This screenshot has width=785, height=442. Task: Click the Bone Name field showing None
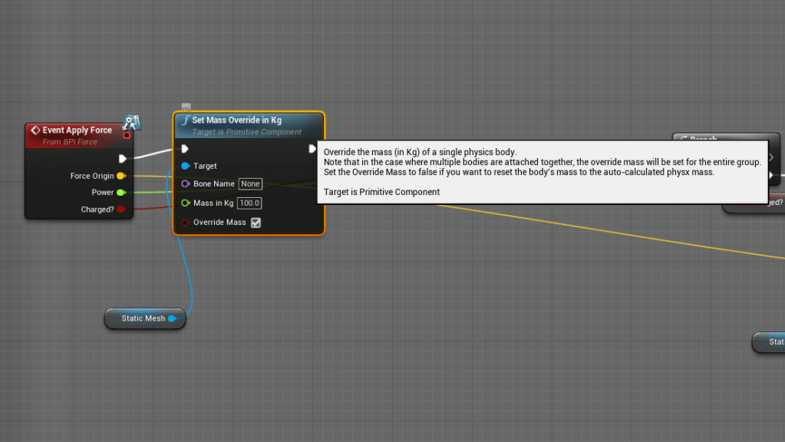coord(250,184)
